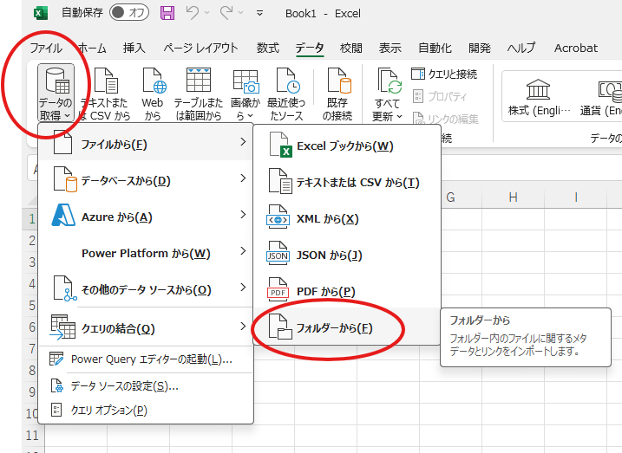Open the ファイル tab
The height and width of the screenshot is (453, 622).
[x=46, y=49]
